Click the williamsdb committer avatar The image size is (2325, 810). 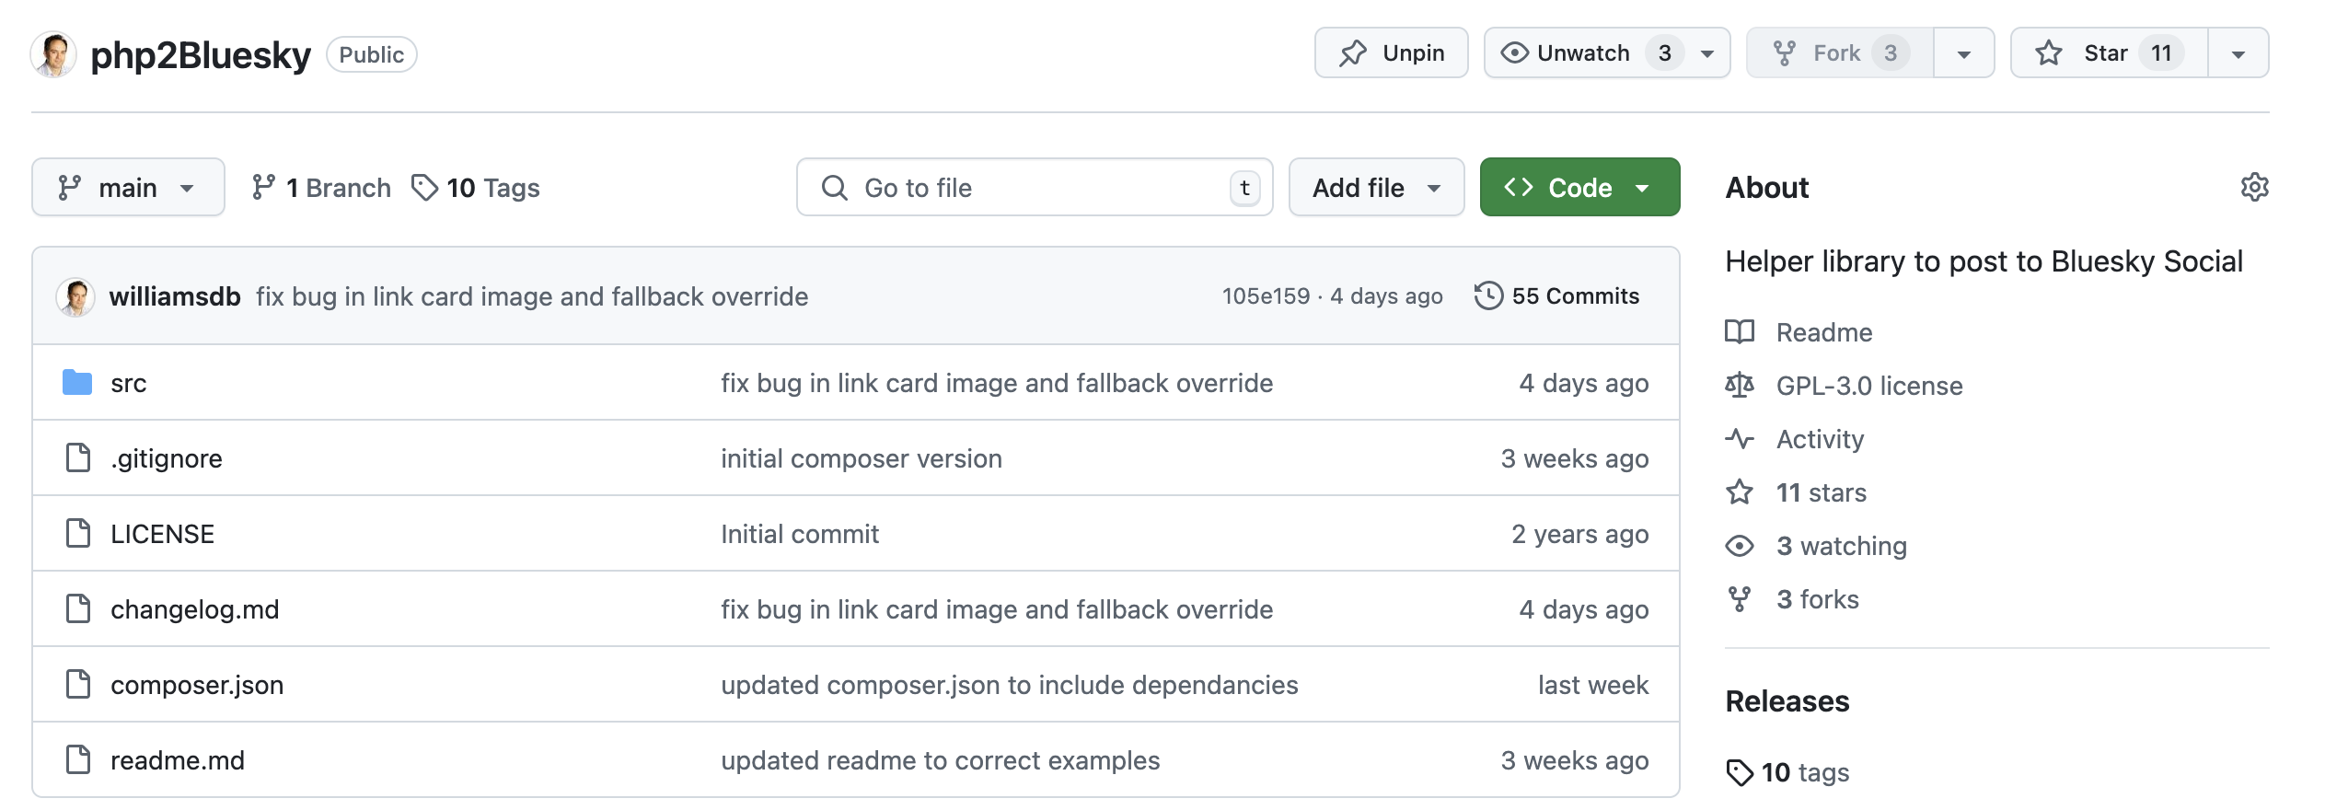(75, 296)
